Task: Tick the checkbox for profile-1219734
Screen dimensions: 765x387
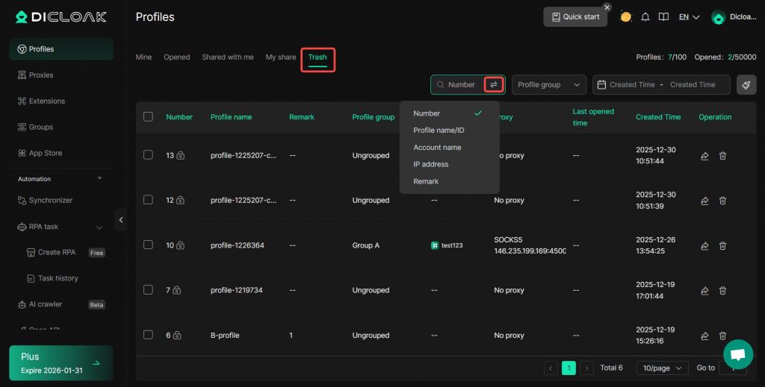Action: click(x=148, y=290)
